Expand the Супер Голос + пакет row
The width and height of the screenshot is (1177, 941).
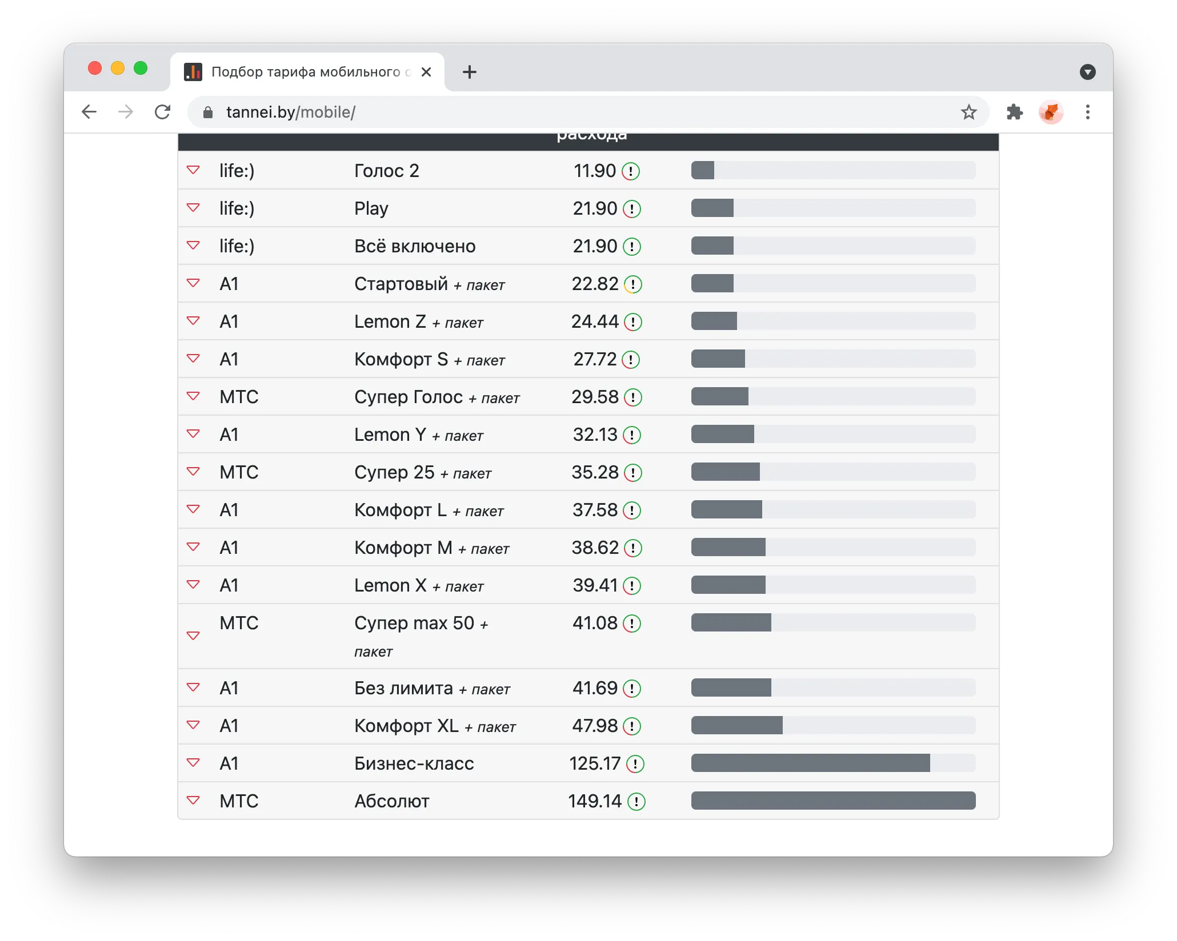tap(193, 396)
